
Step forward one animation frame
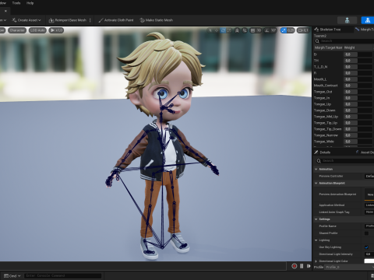(309, 266)
